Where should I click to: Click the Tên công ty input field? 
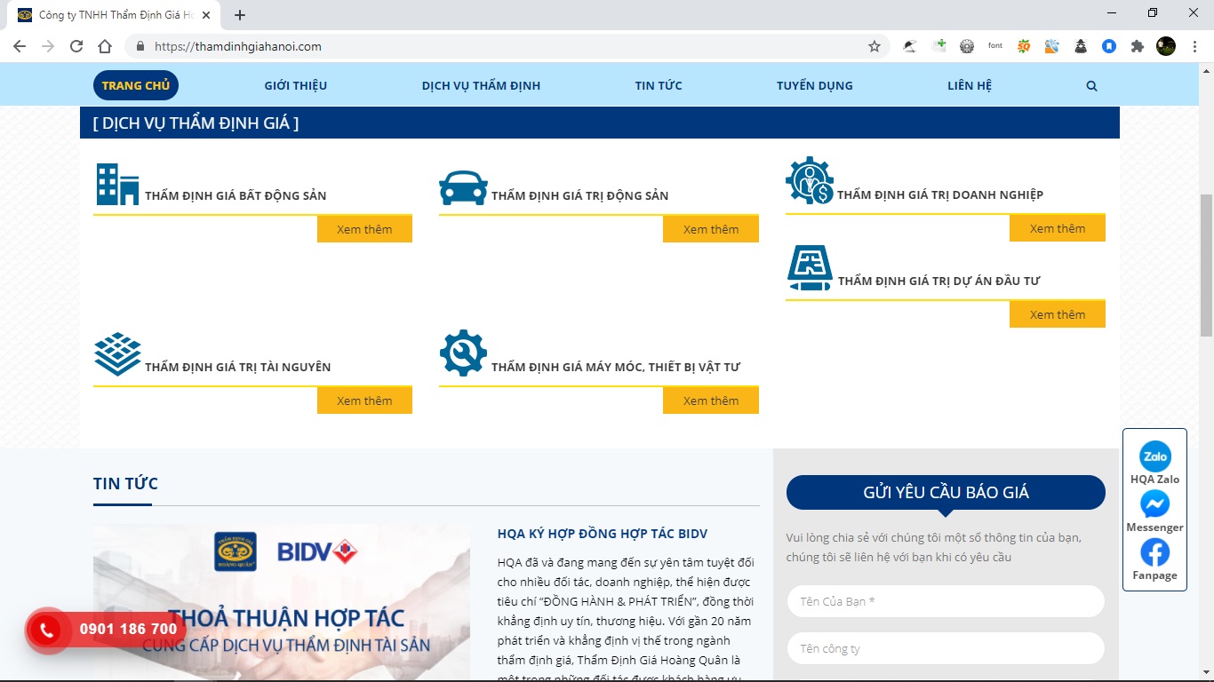946,648
